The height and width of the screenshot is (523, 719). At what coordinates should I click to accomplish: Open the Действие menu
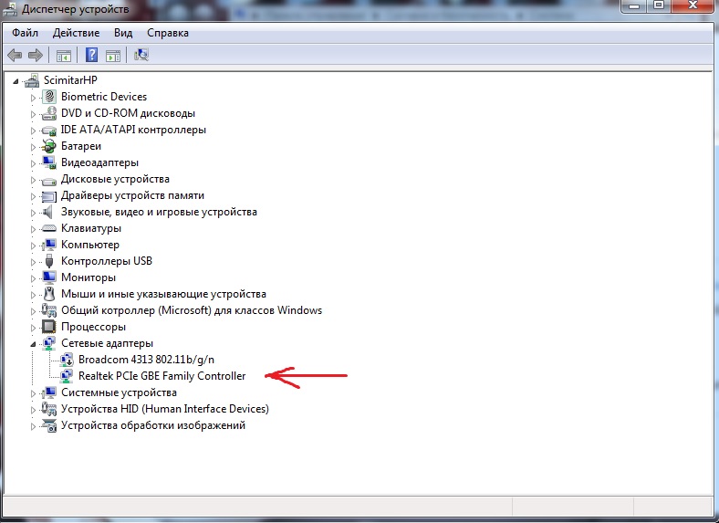76,33
